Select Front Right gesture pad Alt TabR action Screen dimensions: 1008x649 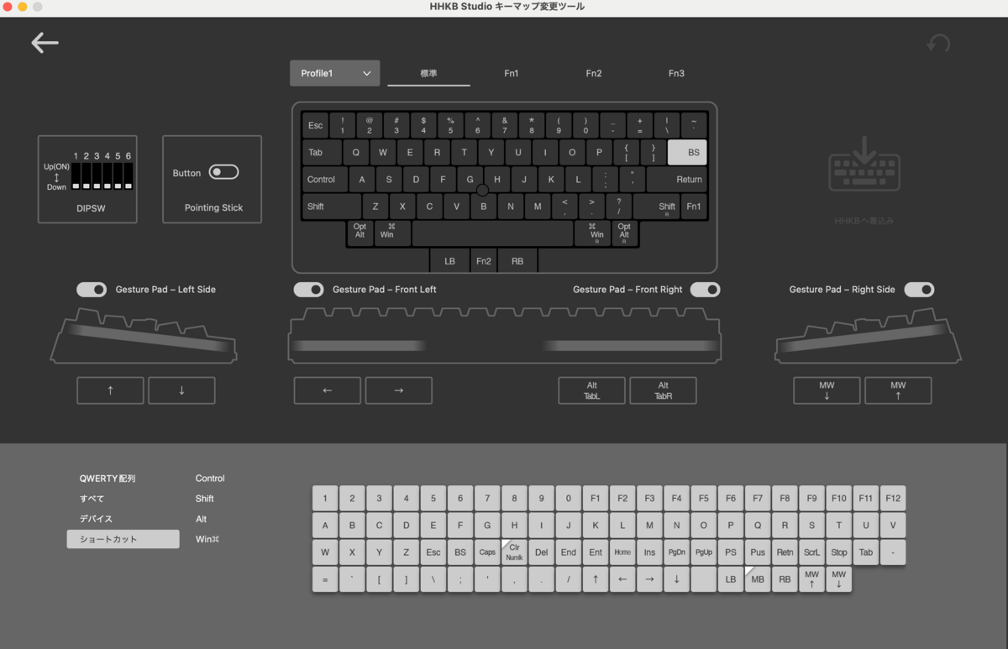point(664,390)
